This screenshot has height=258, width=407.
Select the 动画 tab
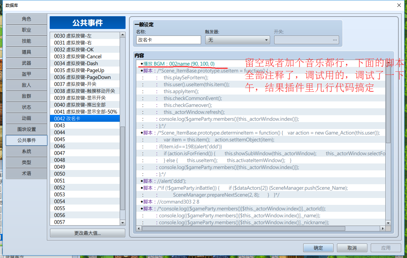27,118
